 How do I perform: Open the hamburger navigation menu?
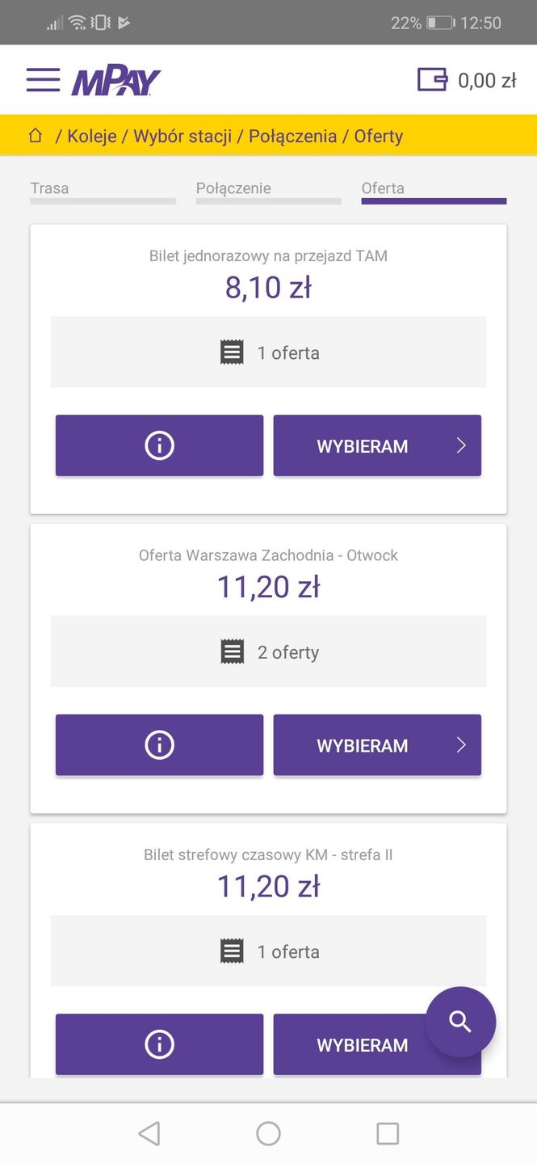[x=43, y=79]
